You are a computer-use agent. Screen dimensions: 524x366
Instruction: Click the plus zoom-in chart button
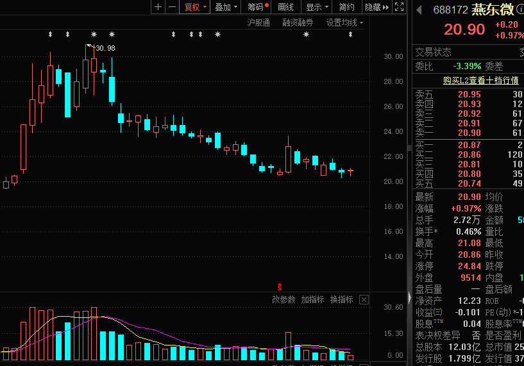click(x=158, y=7)
